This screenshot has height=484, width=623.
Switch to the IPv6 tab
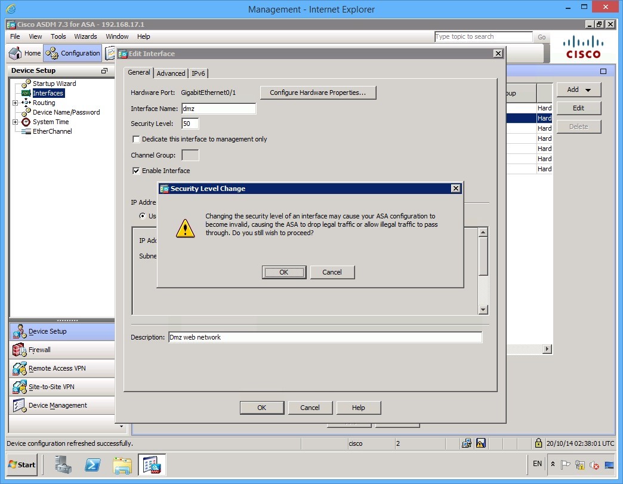[x=198, y=73]
